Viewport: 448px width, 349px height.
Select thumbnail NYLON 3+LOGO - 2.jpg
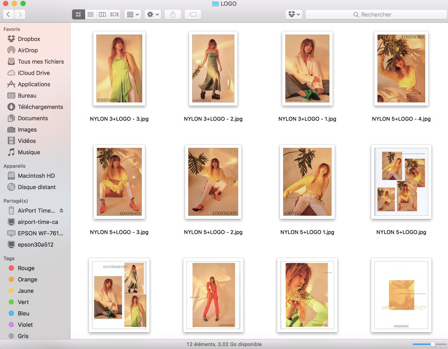tap(213, 68)
